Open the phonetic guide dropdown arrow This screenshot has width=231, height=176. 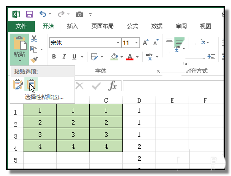coord(157,57)
